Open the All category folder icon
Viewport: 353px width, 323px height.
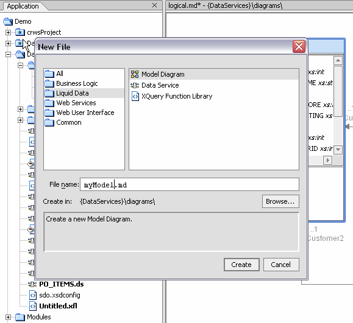coord(49,74)
